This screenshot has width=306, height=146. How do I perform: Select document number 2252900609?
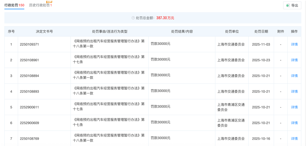pyautogui.click(x=29, y=123)
